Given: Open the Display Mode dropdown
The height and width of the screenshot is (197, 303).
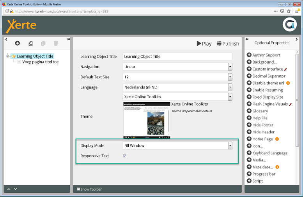Looking at the screenshot, I should click(230, 146).
